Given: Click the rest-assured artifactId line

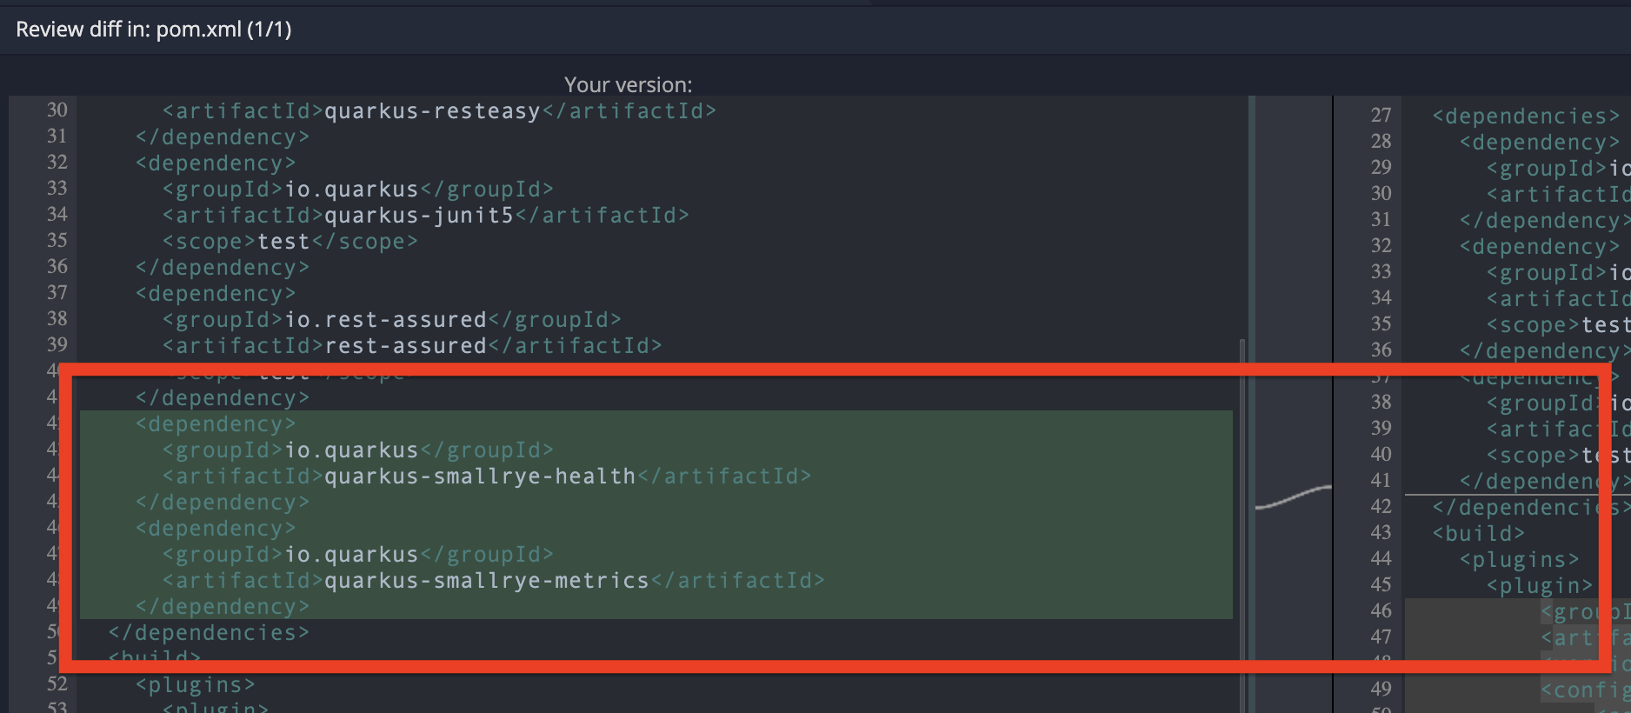Looking at the screenshot, I should tap(411, 346).
